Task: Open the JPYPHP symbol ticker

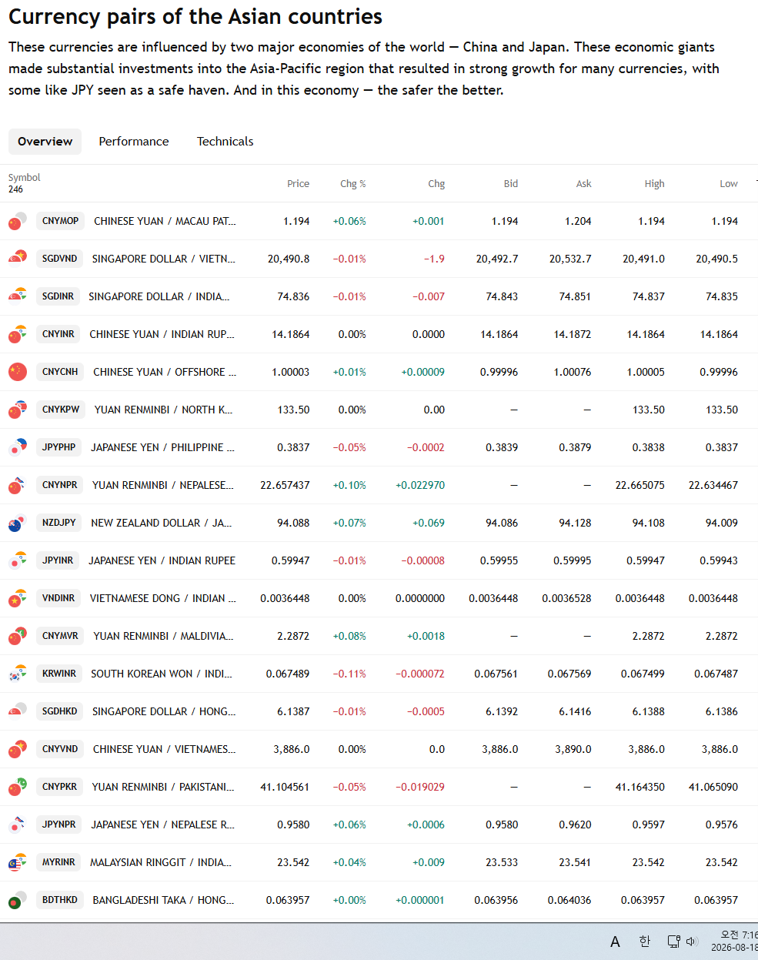Action: click(x=59, y=447)
